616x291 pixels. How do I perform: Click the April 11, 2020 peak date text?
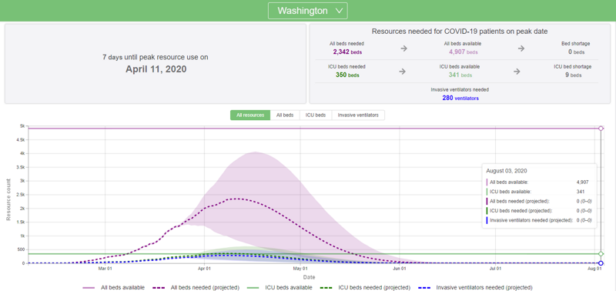[156, 69]
